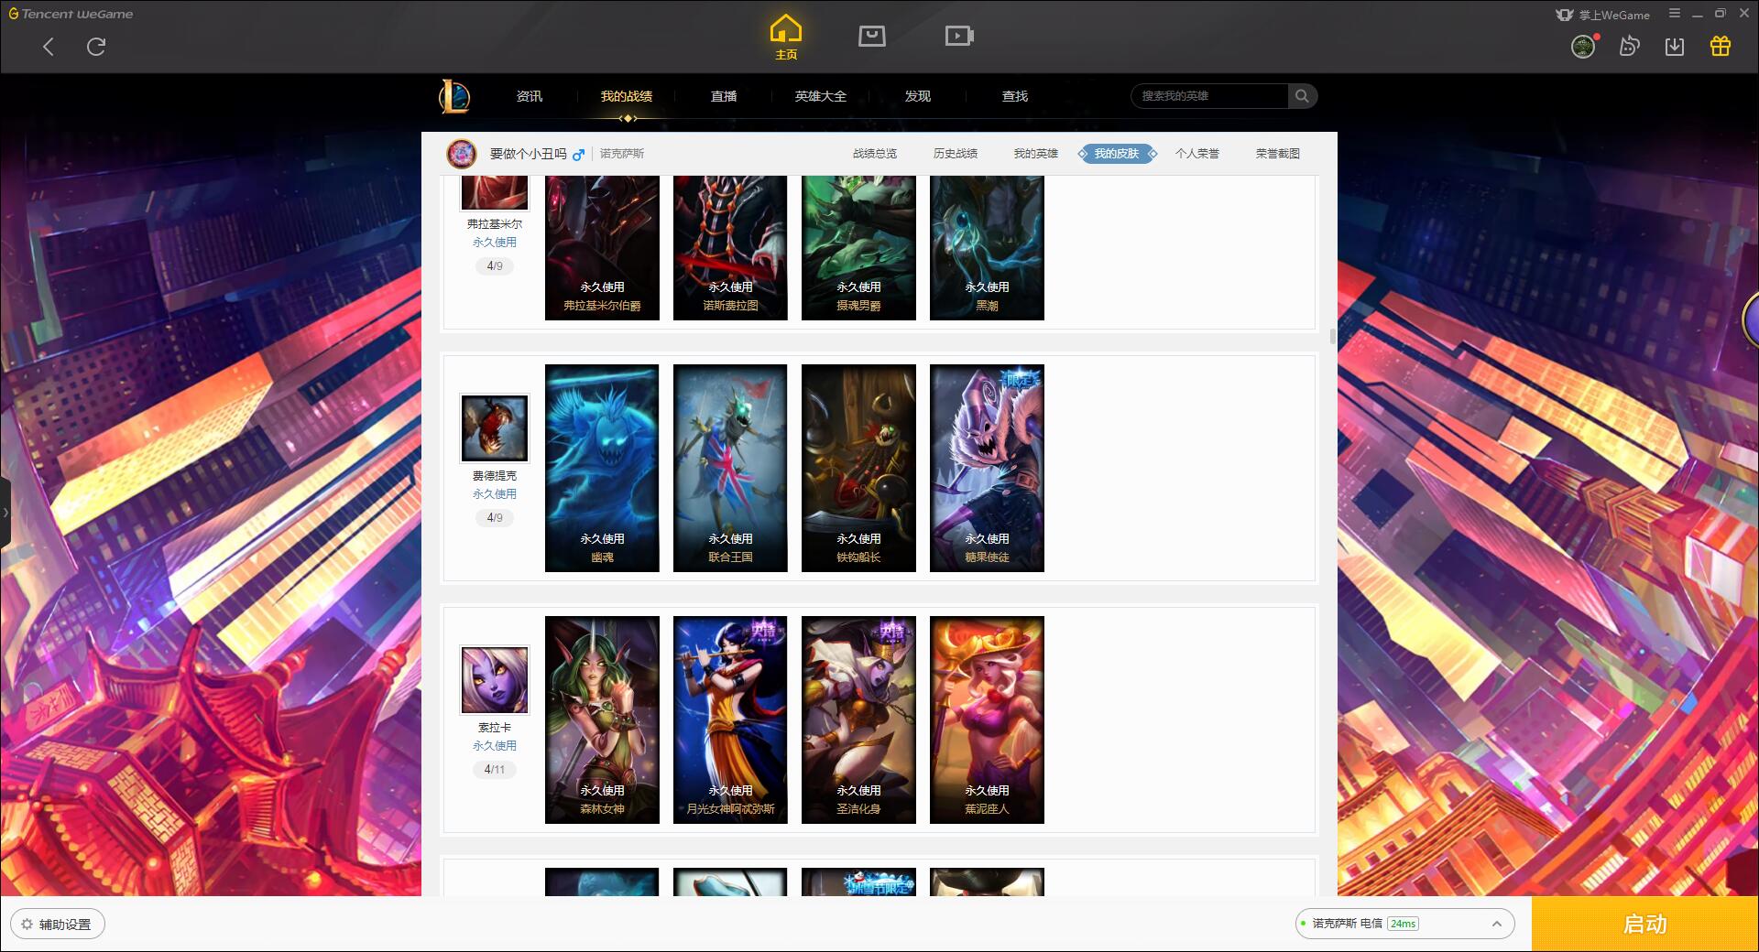
Task: Open the 查找 tab
Action: tap(1015, 96)
